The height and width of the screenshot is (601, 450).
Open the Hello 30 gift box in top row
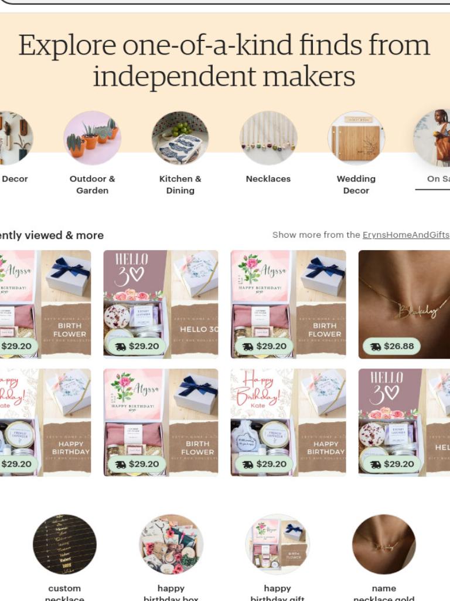[161, 305]
